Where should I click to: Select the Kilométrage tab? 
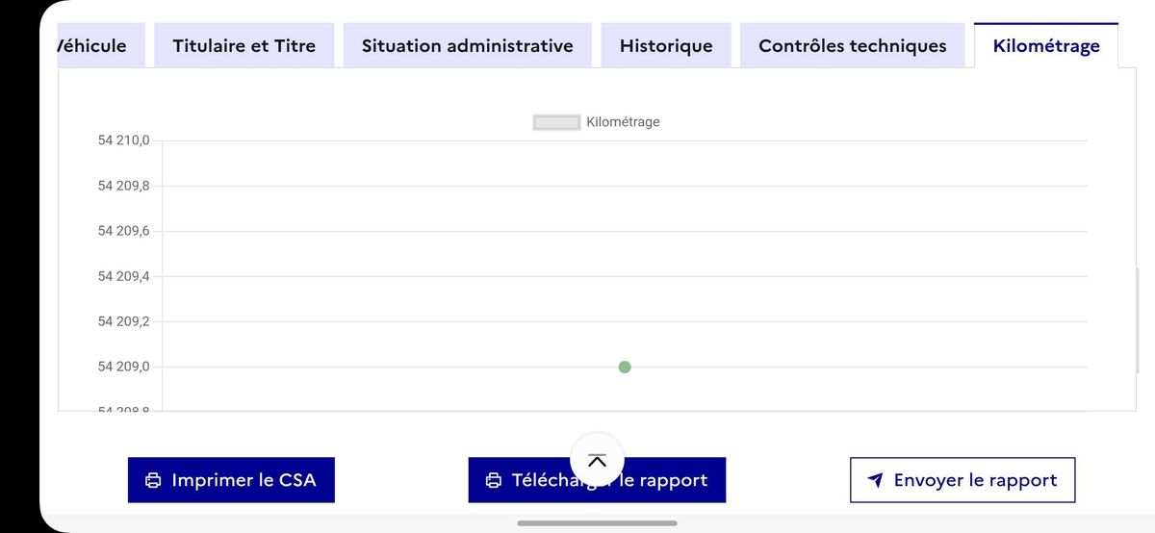tap(1046, 45)
